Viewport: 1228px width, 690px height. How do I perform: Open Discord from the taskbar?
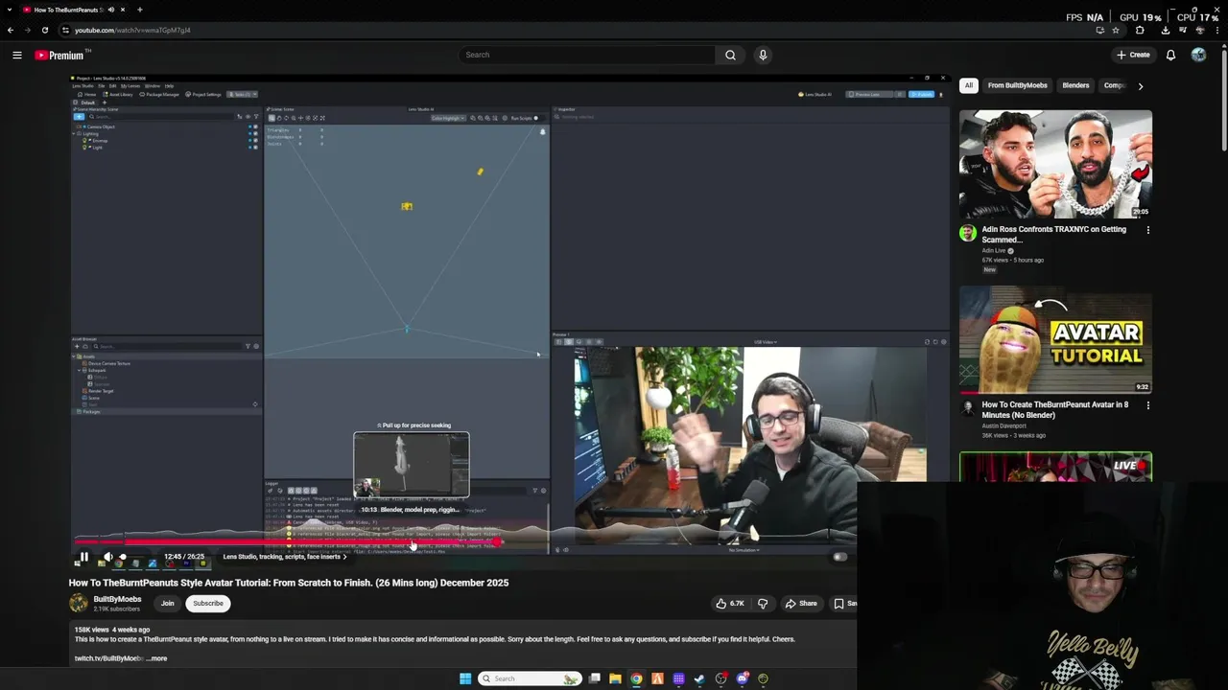(x=742, y=678)
